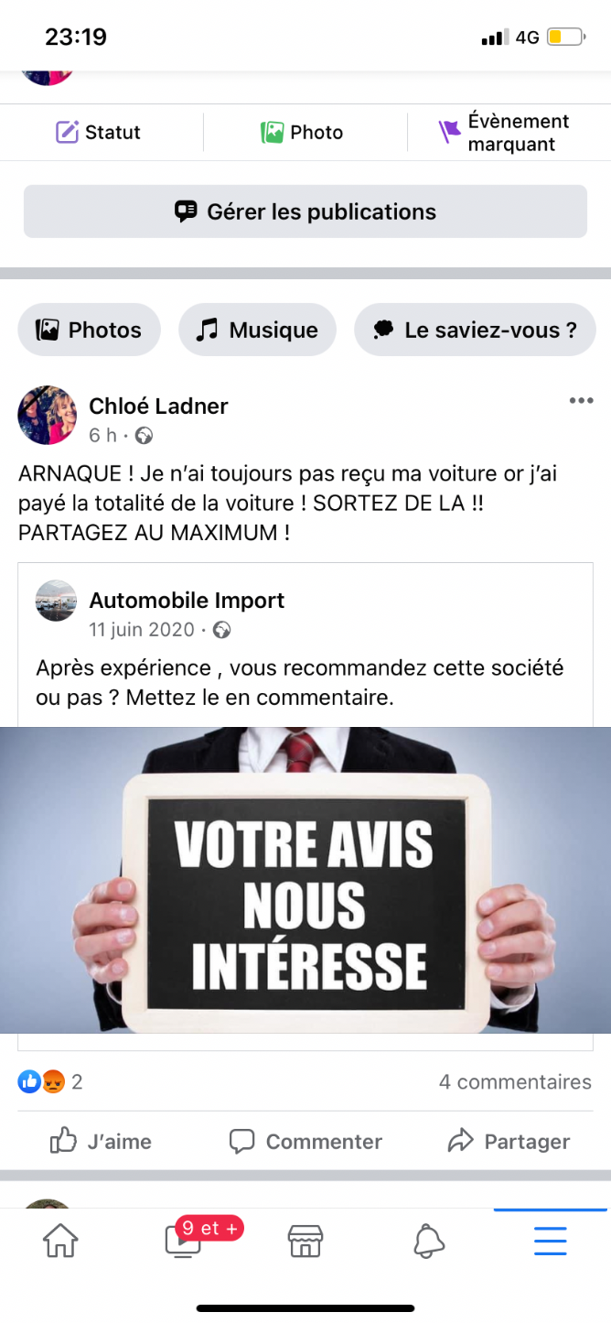
Task: Add an Évènement marquant
Action: [503, 133]
